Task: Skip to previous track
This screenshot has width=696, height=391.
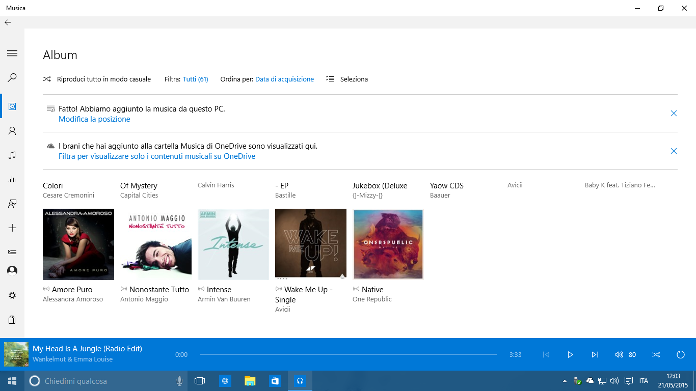Action: 546,355
